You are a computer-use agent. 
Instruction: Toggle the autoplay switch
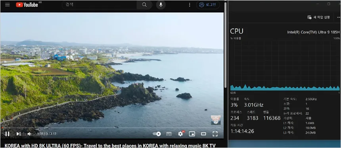[157, 134]
